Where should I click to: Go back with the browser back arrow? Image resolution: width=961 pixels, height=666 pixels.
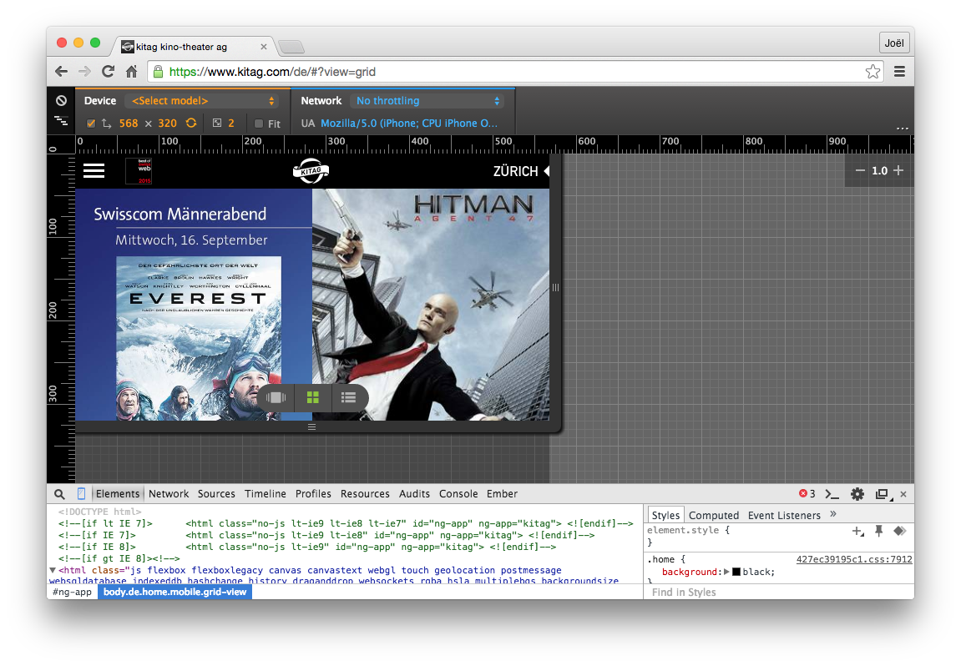pos(61,72)
